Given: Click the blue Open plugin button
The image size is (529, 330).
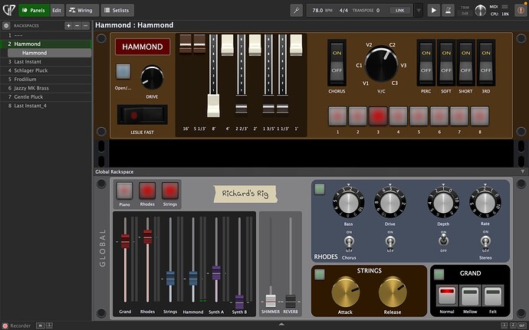Looking at the screenshot, I should coord(123,71).
